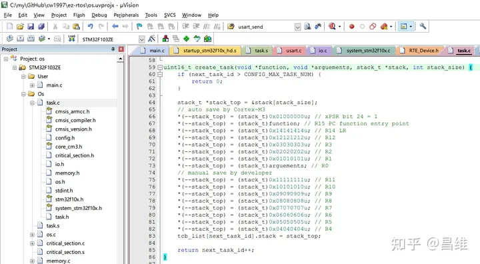
Task: Click the Indent selection icon
Action: pos(185,27)
